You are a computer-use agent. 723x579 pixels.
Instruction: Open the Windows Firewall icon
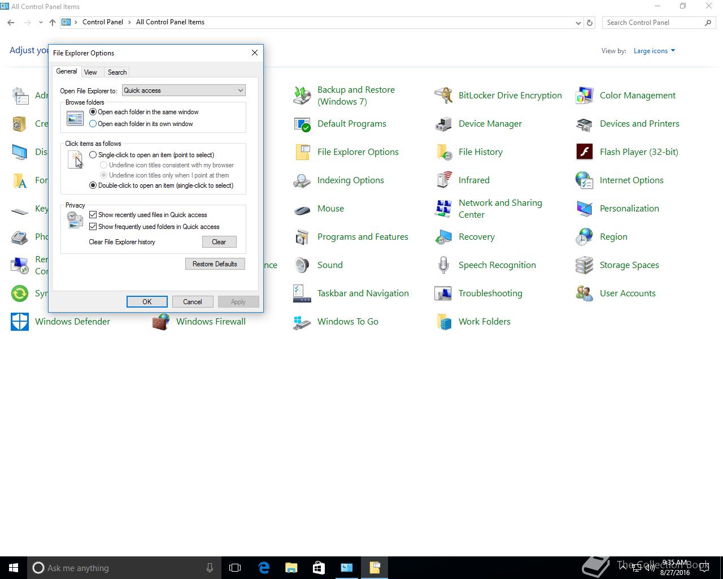click(161, 322)
